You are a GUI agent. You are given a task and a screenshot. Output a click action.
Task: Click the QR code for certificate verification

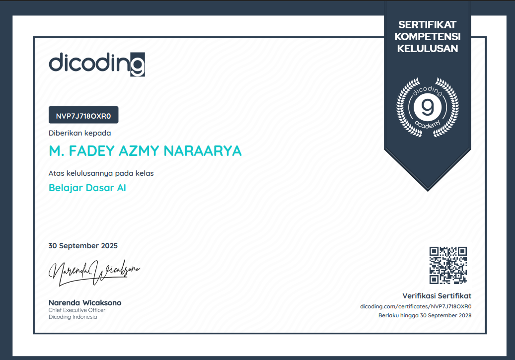[448, 265]
